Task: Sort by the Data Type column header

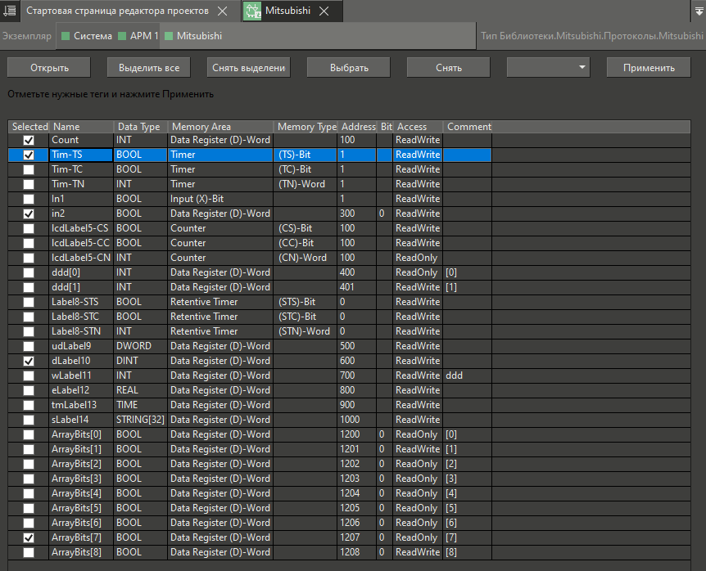Action: tap(140, 127)
